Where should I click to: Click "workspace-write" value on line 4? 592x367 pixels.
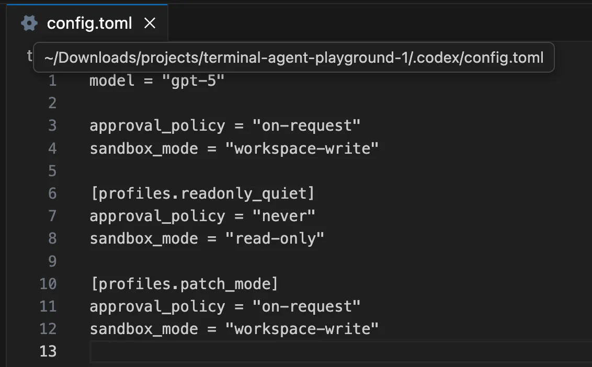pyautogui.click(x=301, y=148)
